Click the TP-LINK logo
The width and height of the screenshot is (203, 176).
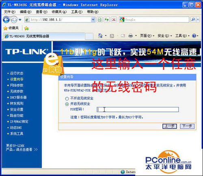(x=27, y=52)
